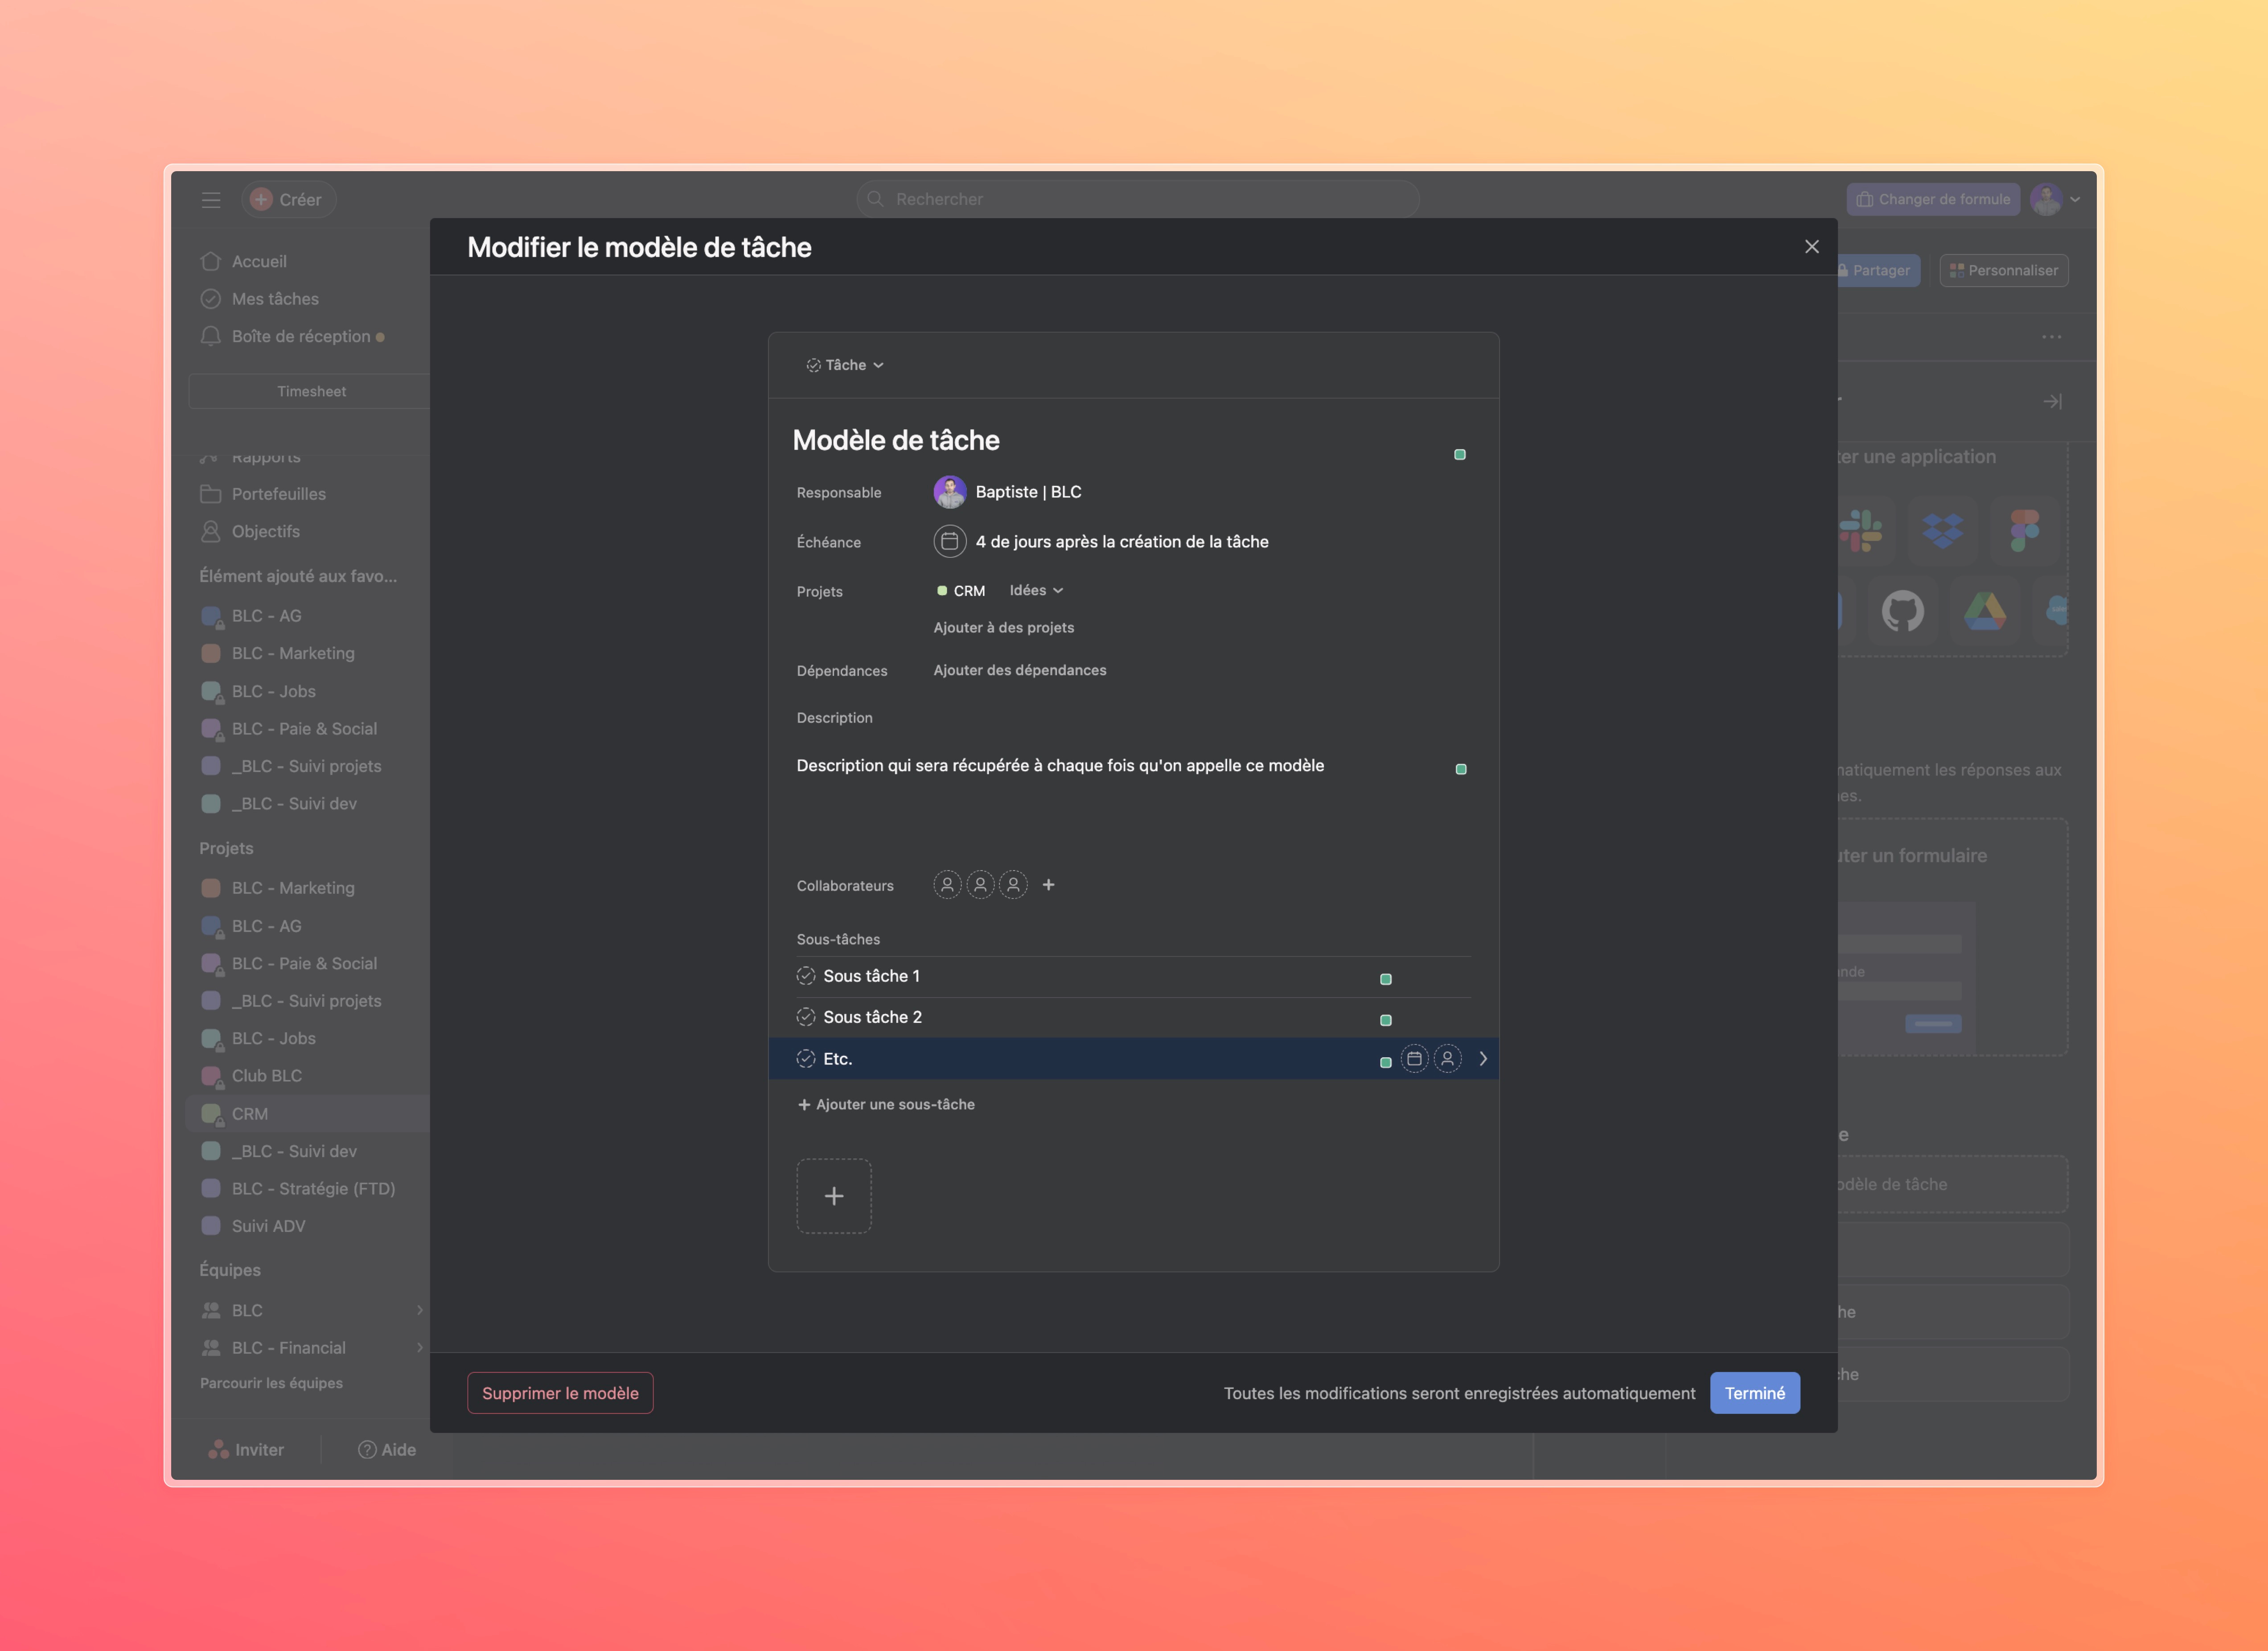Expand the BLC - Financial team chevron
The image size is (2268, 1651).
(419, 1348)
